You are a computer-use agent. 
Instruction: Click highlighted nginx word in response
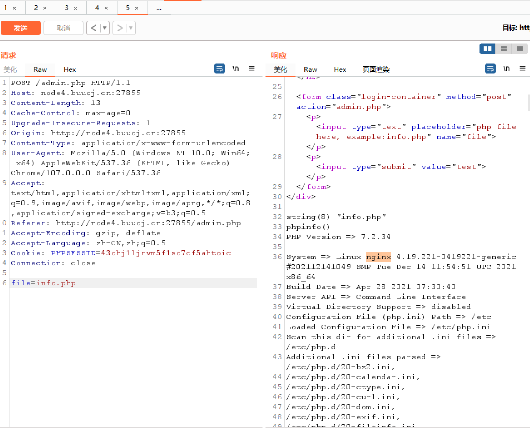click(378, 257)
